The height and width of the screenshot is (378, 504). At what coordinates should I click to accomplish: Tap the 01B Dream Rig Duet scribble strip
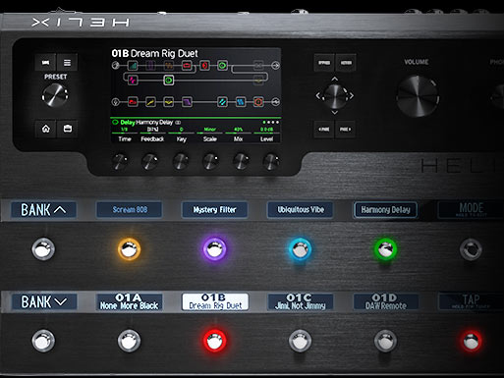[215, 301]
